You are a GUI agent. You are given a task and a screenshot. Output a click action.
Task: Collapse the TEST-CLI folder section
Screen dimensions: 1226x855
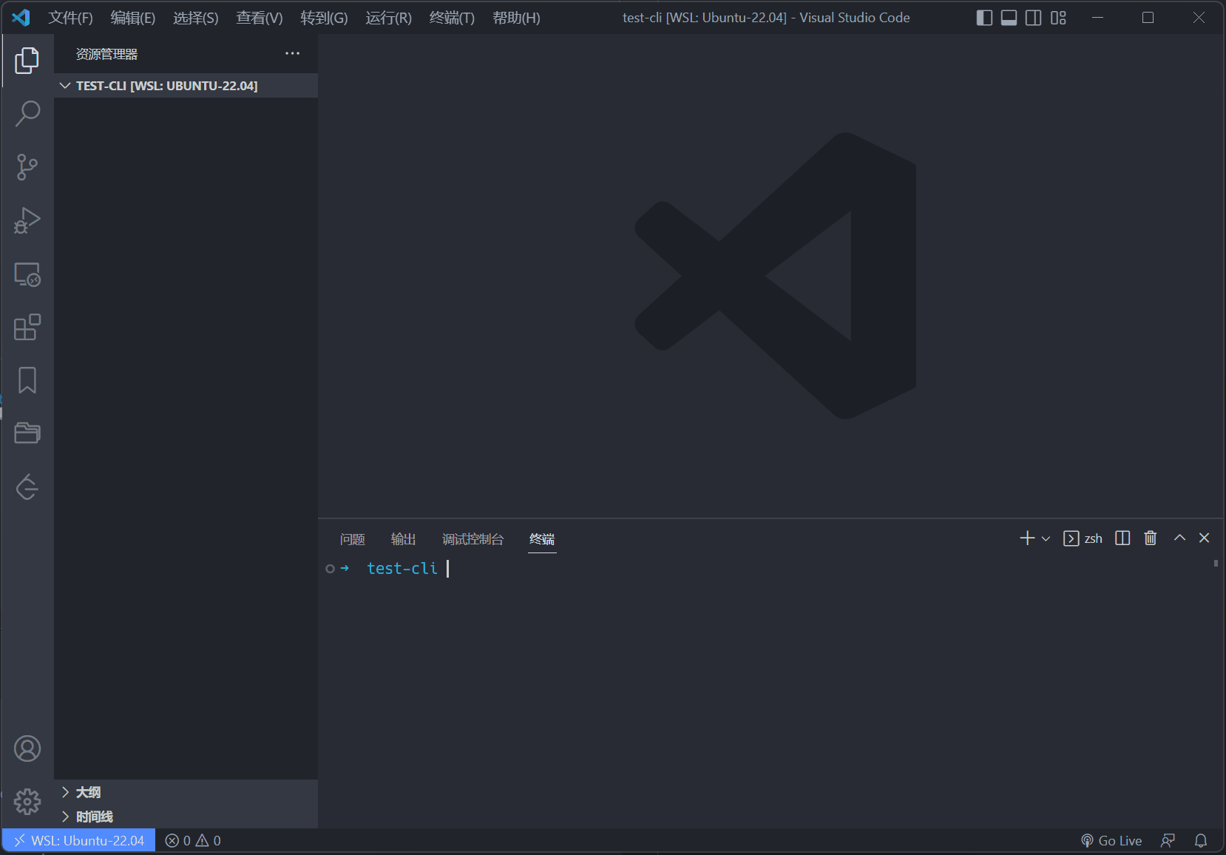pyautogui.click(x=186, y=86)
